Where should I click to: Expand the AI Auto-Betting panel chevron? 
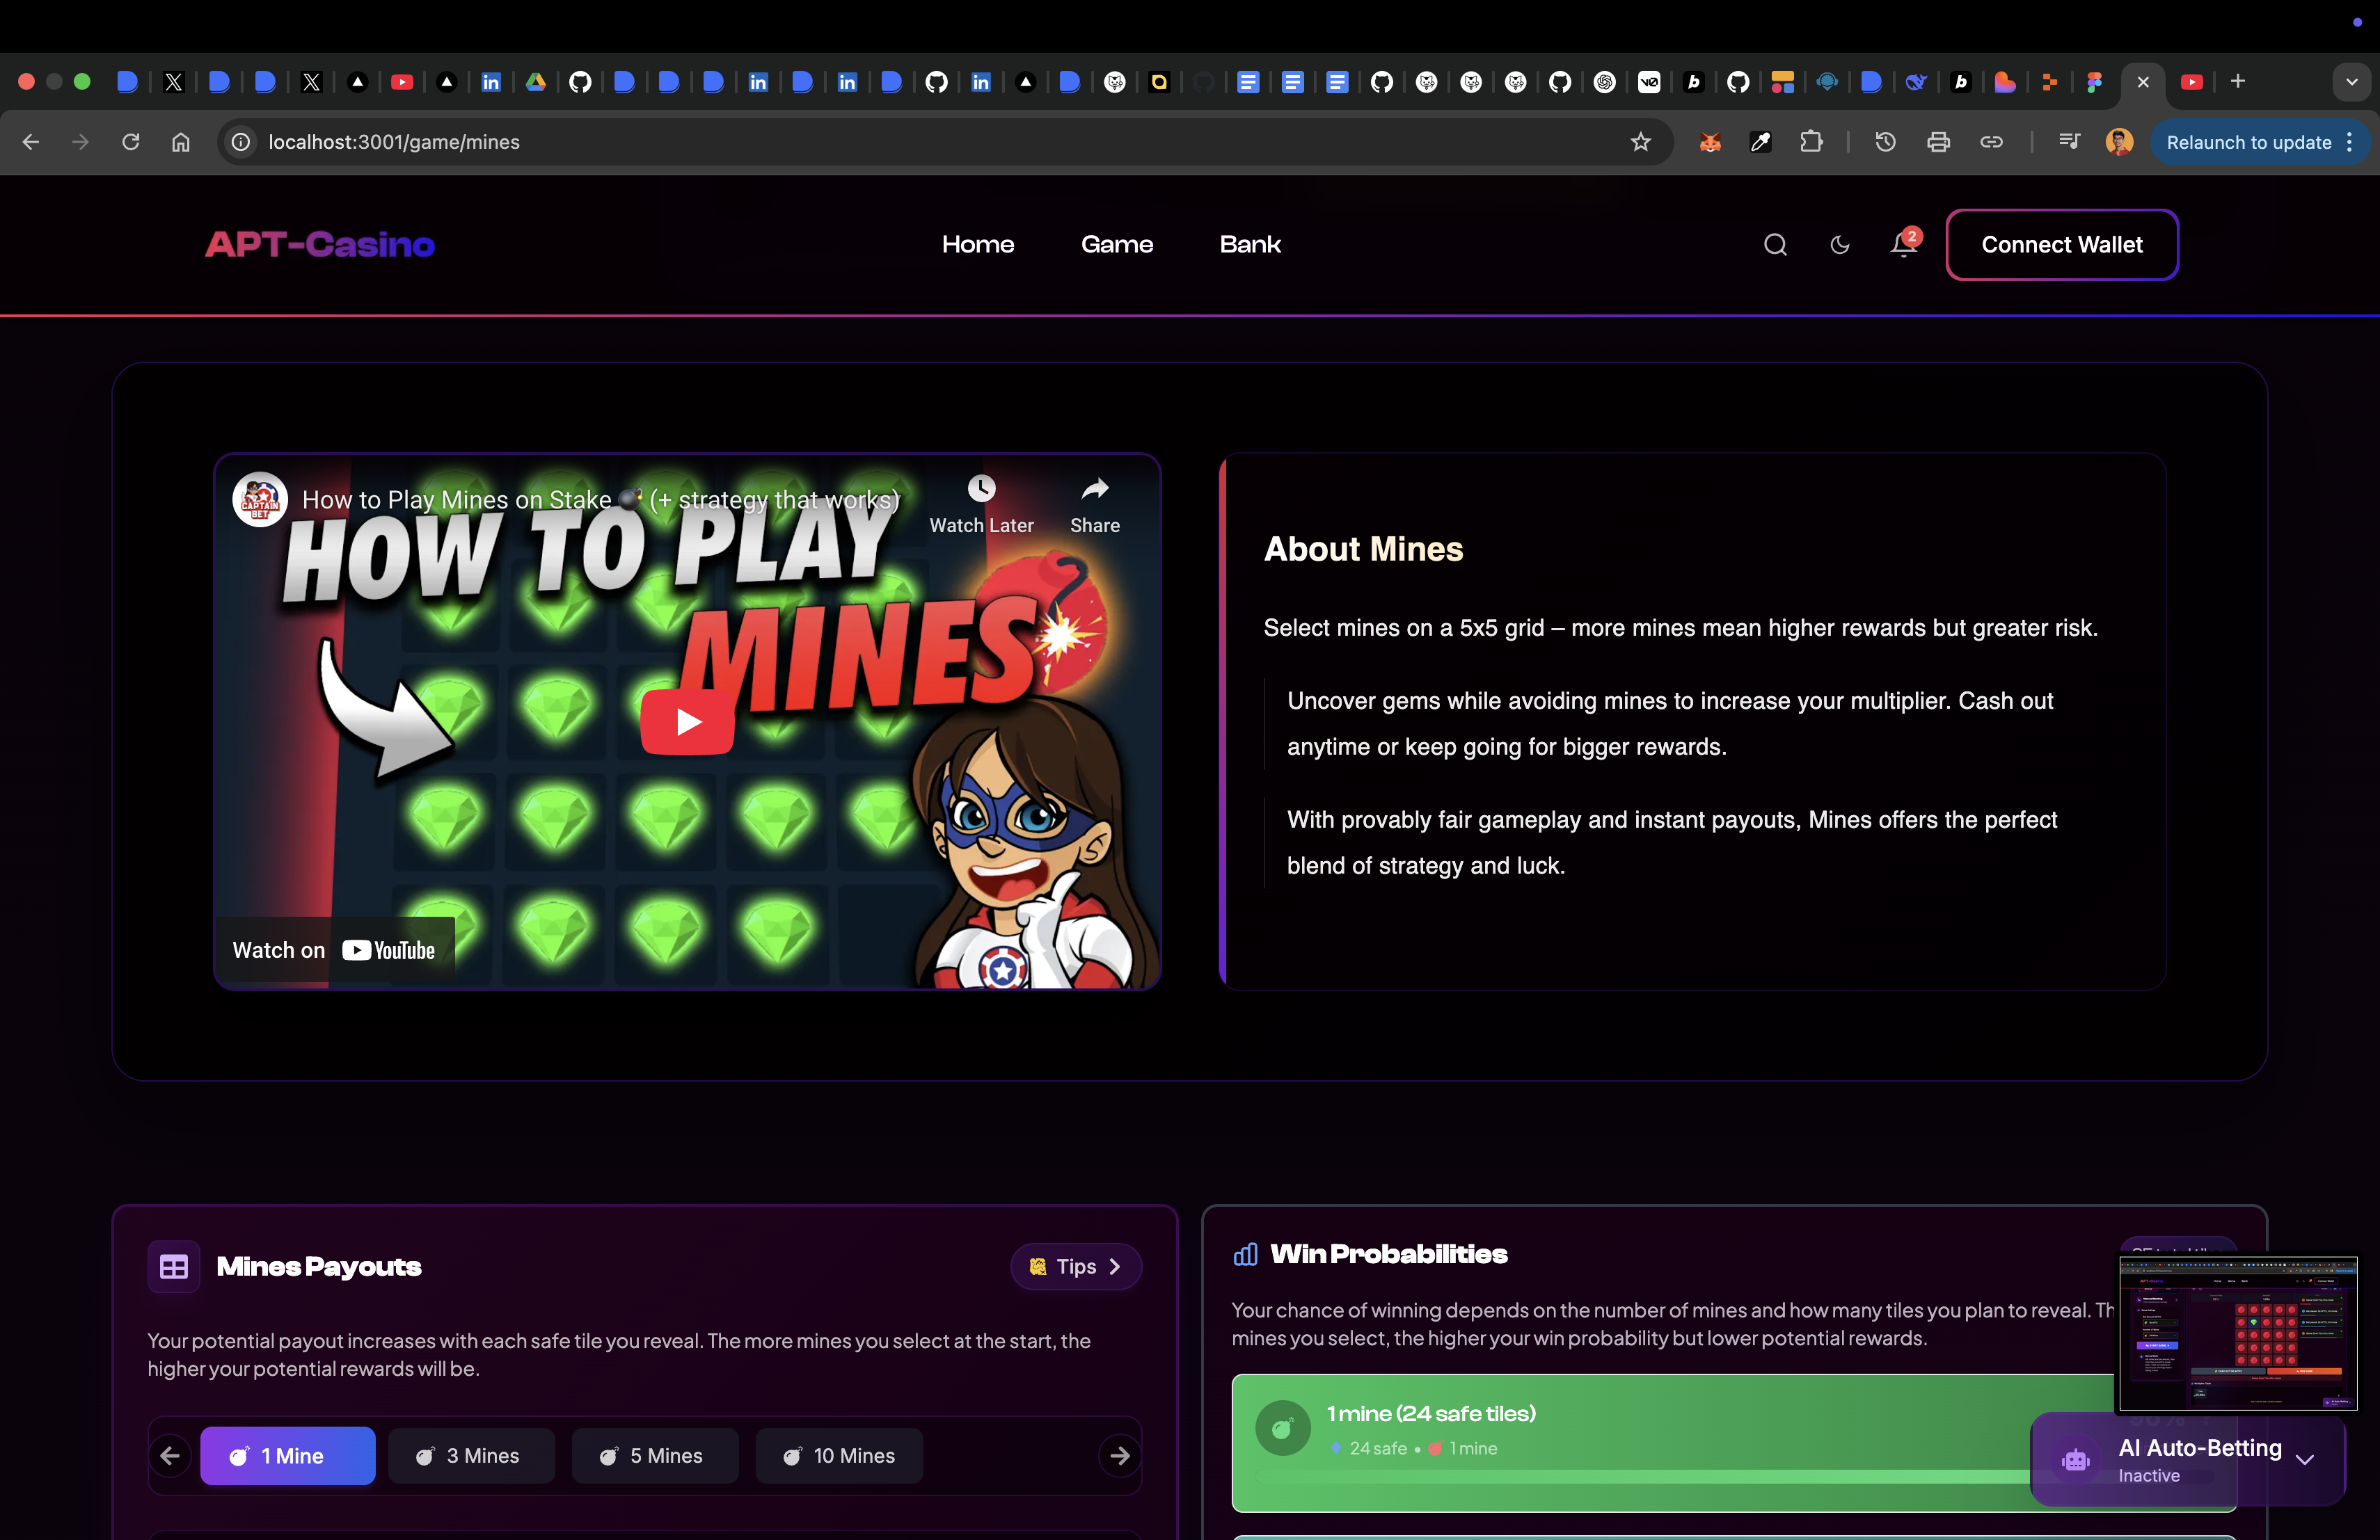[2305, 1460]
